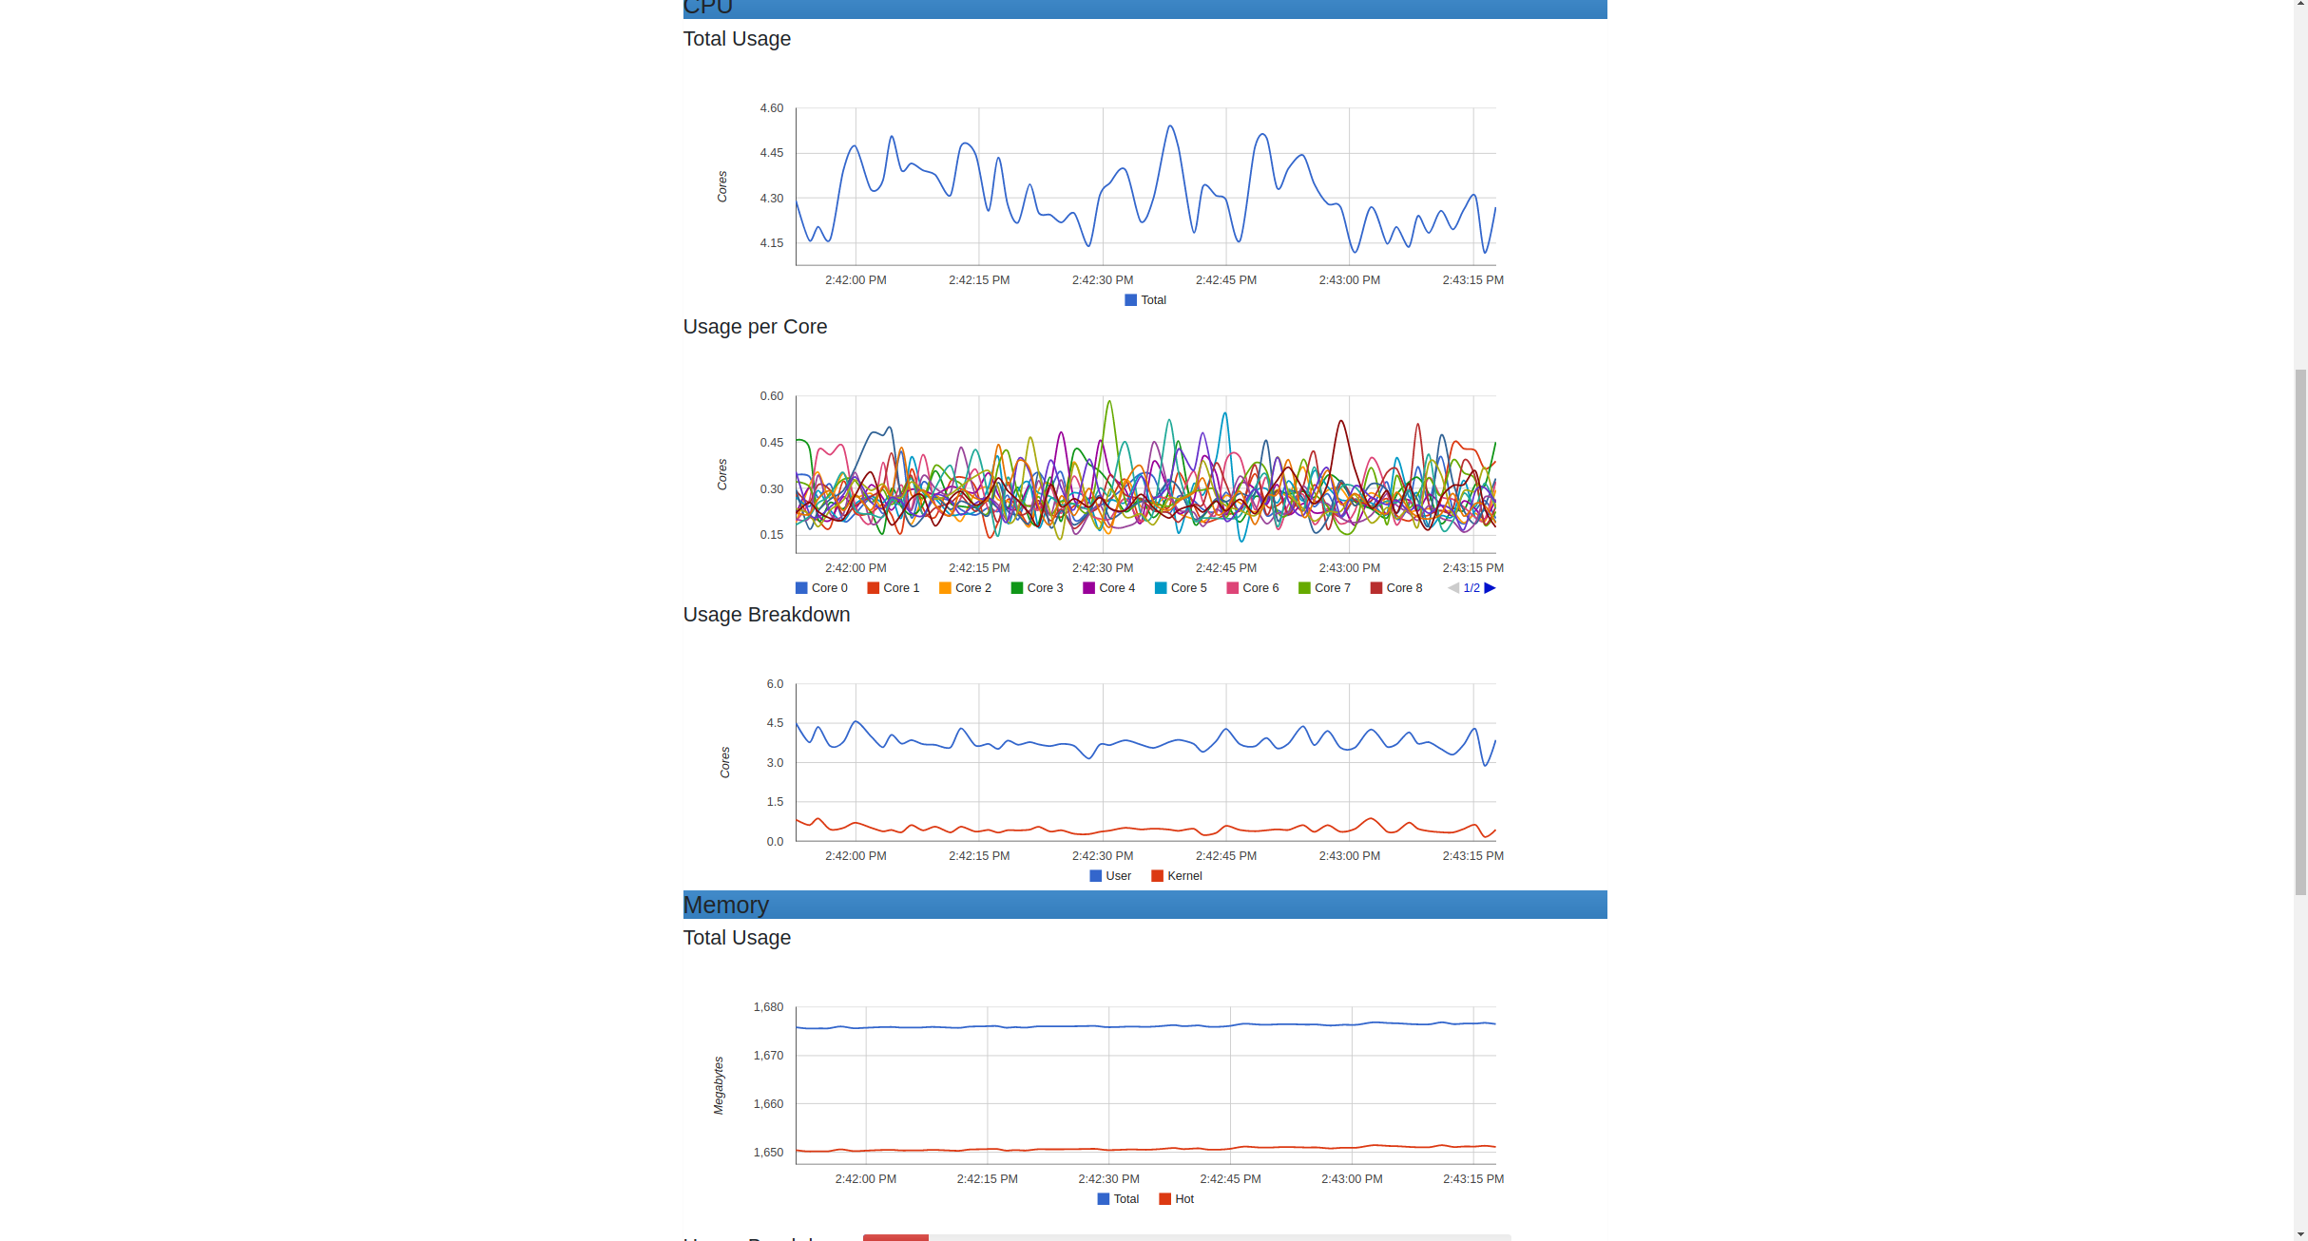Viewport: 2308px width, 1241px height.
Task: Click the Usage per Core heading
Action: click(x=755, y=327)
